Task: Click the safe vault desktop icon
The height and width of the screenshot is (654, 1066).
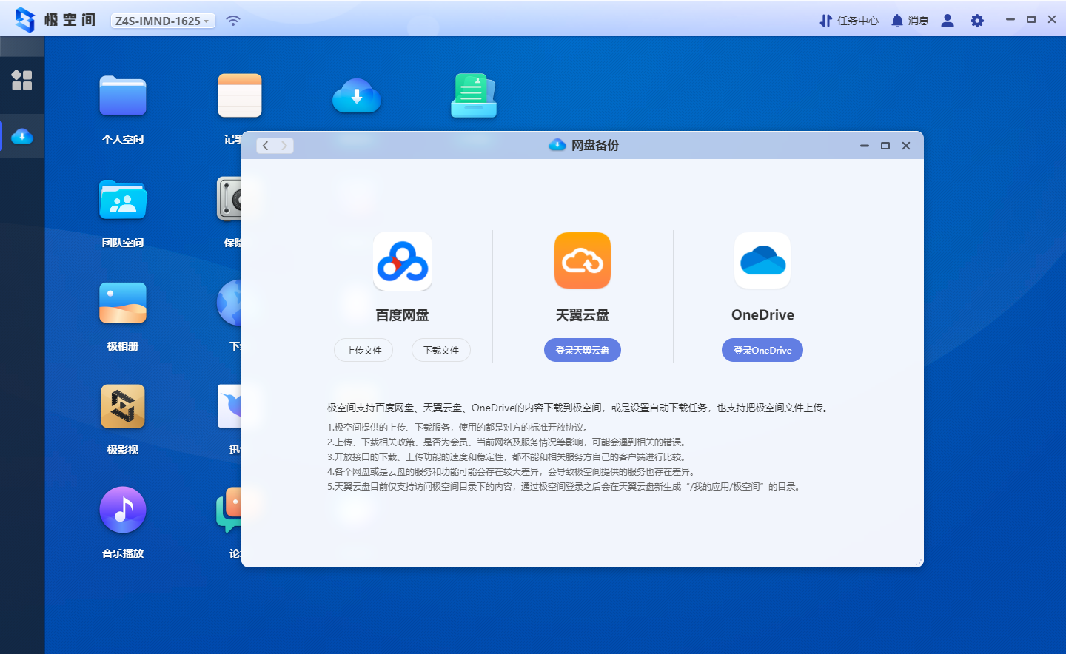Action: click(230, 199)
